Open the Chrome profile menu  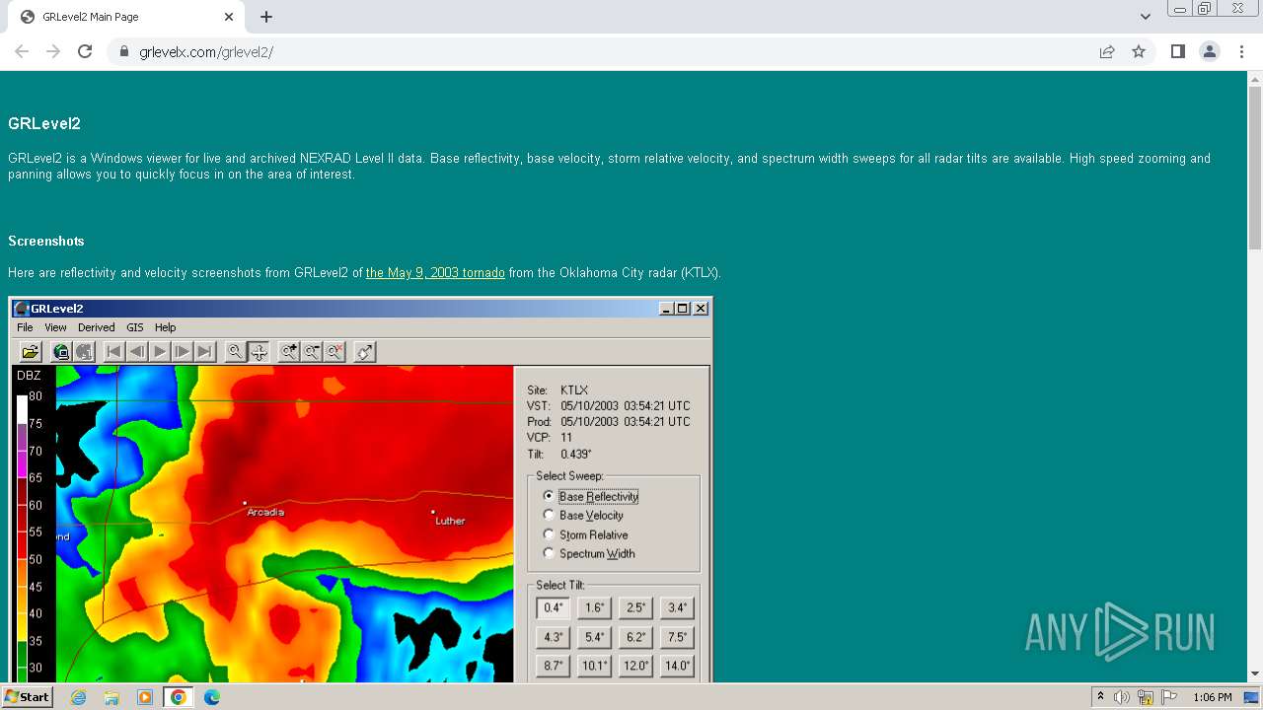(1210, 51)
